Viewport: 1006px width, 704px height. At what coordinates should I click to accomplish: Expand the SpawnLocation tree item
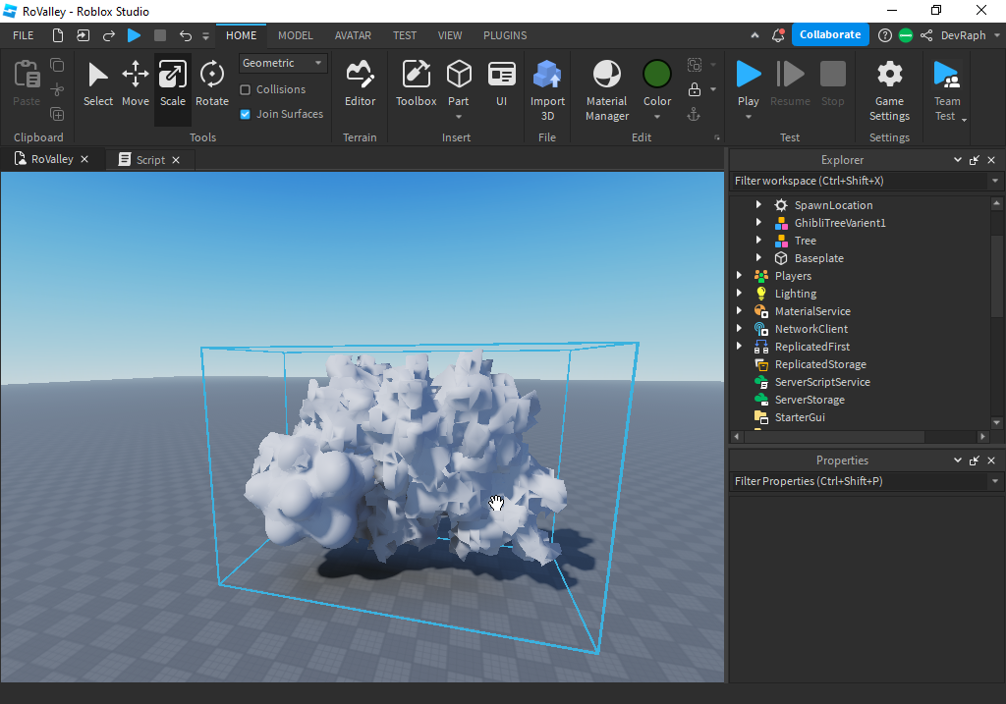(x=758, y=204)
